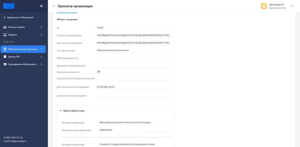300x147 pixels.
Task: Click the Запросы inbox icon
Action: coord(5,35)
